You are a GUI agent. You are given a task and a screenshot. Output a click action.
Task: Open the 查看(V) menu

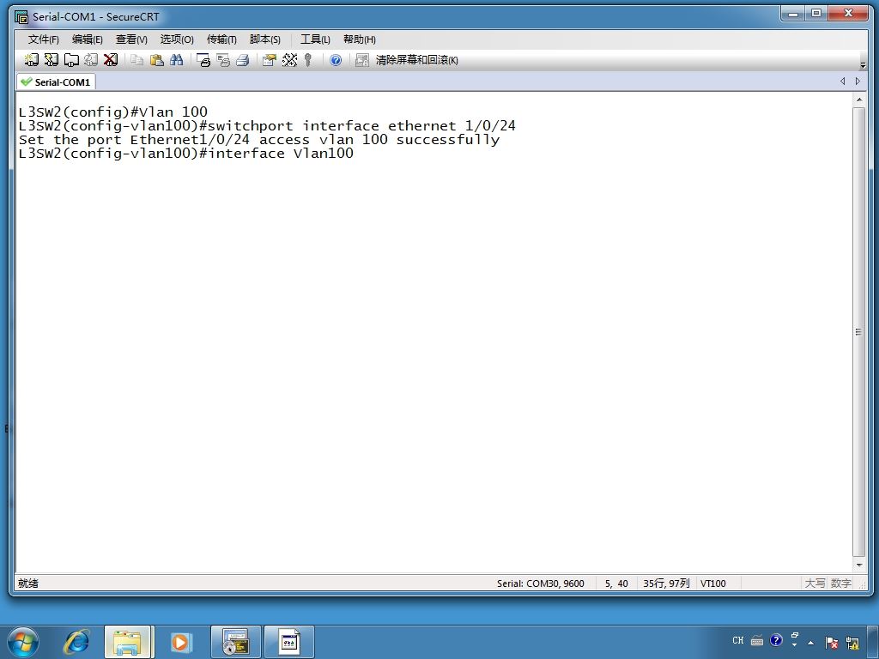131,39
